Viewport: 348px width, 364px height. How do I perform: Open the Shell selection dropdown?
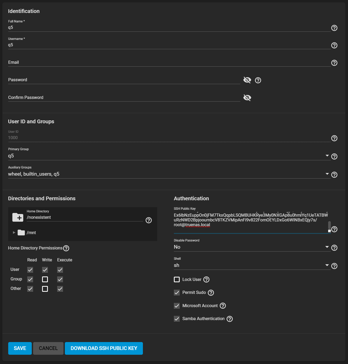(x=327, y=265)
